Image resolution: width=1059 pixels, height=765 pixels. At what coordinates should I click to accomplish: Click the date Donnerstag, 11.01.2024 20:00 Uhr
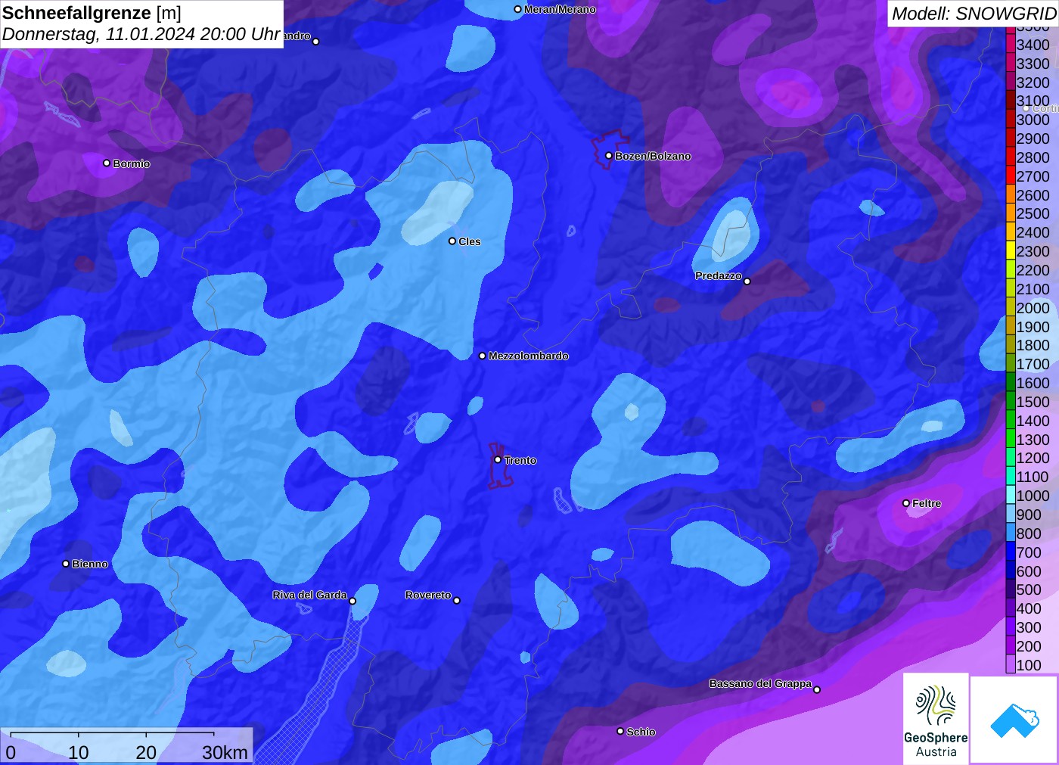[x=141, y=34]
